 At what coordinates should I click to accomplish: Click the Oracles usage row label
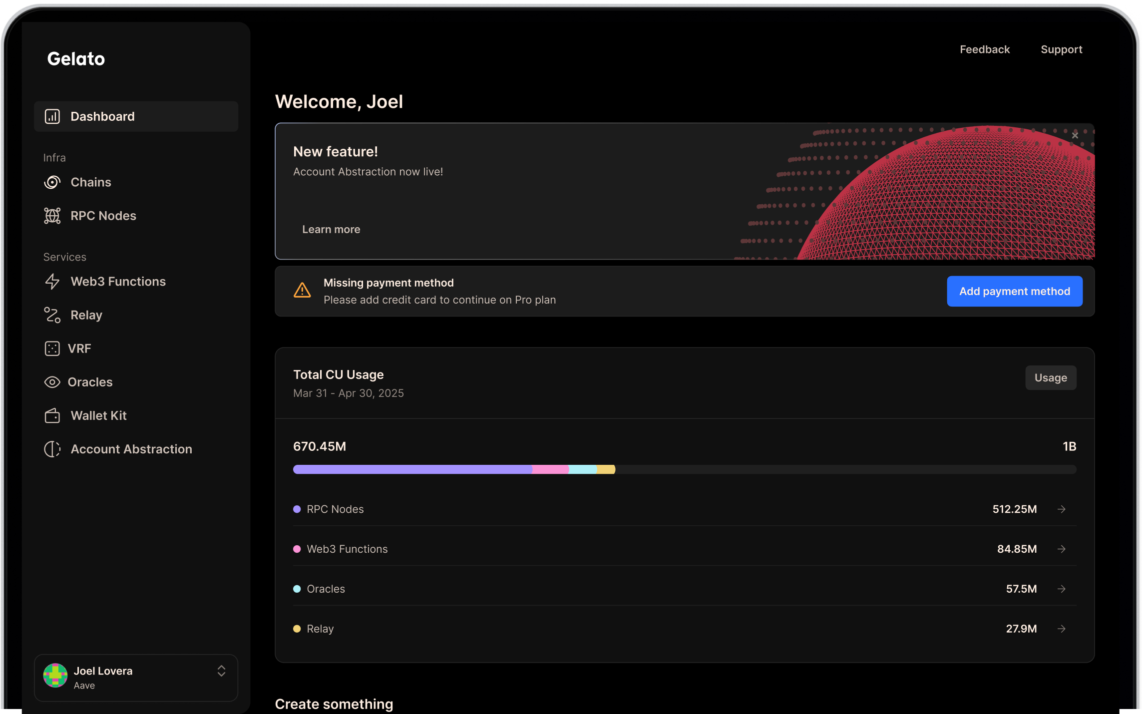(326, 589)
